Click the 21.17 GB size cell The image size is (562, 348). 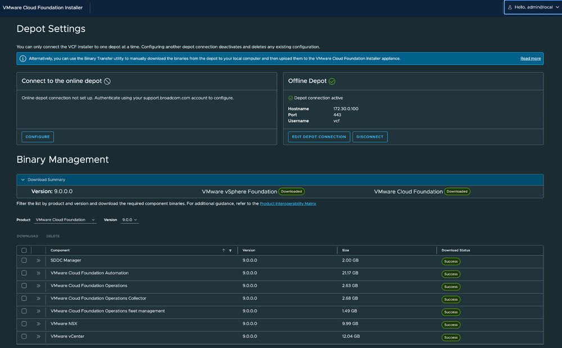point(350,273)
